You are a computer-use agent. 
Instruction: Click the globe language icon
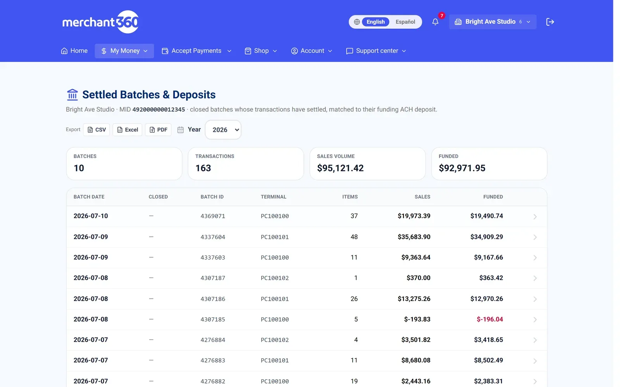click(x=357, y=22)
